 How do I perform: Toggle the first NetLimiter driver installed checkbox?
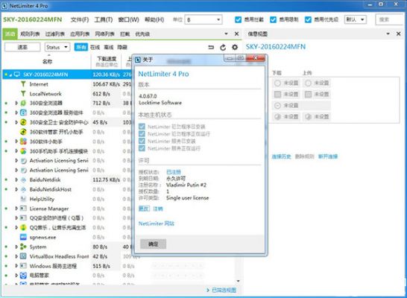[142, 127]
